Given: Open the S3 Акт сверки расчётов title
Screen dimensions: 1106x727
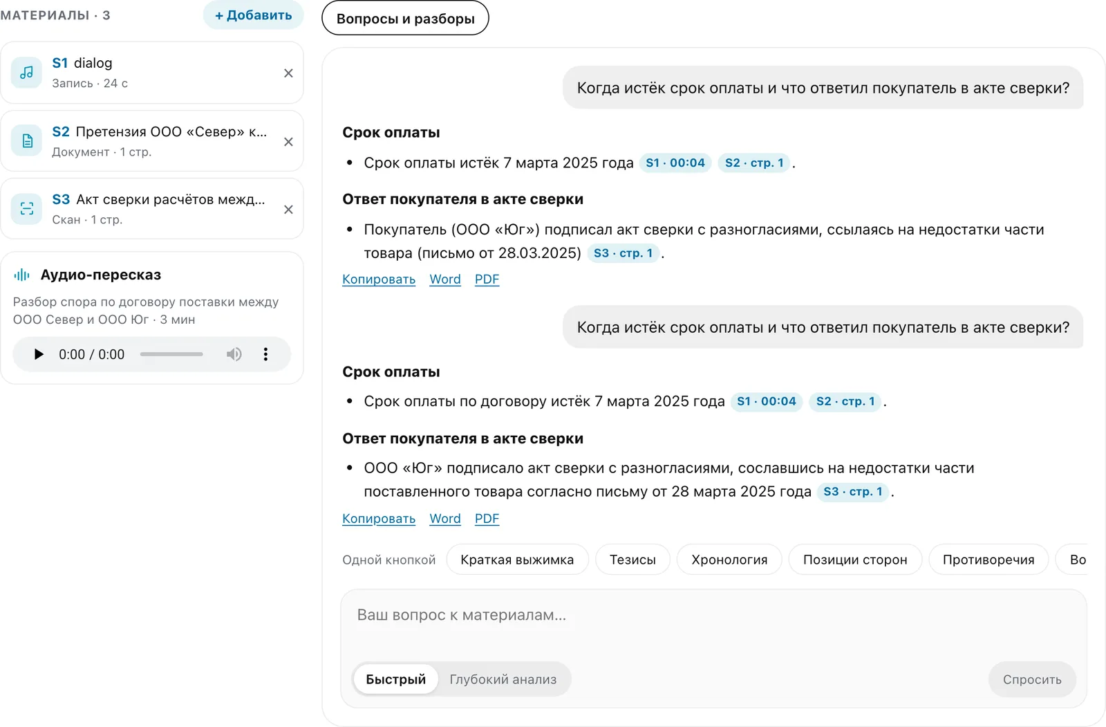Looking at the screenshot, I should pyautogui.click(x=159, y=199).
